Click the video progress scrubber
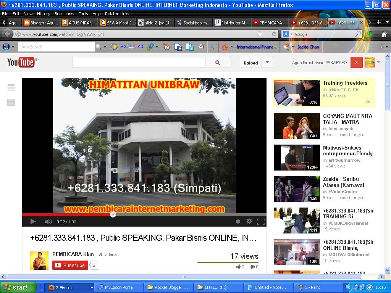Viewport: 391px width, 293px height. coord(113,214)
